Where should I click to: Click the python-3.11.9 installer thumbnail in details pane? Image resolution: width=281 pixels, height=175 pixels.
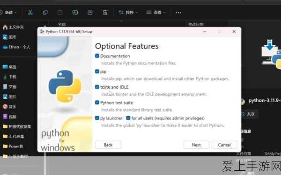271,55
